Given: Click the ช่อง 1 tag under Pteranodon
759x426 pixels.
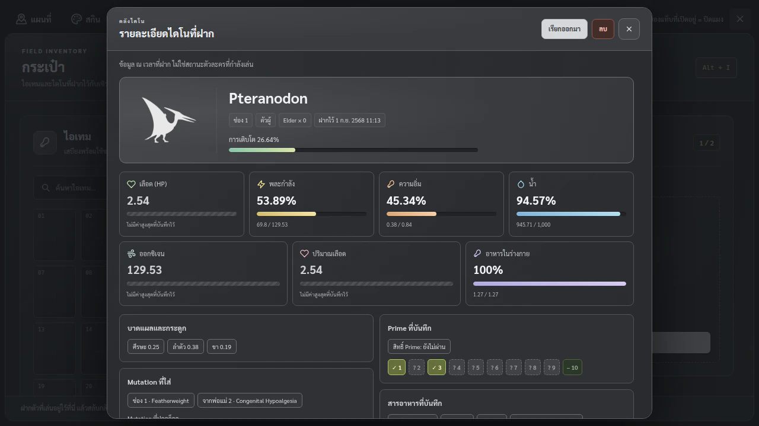Looking at the screenshot, I should tap(241, 120).
